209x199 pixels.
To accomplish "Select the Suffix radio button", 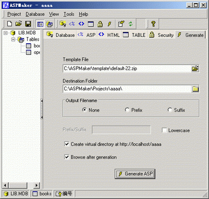I will [170, 110].
